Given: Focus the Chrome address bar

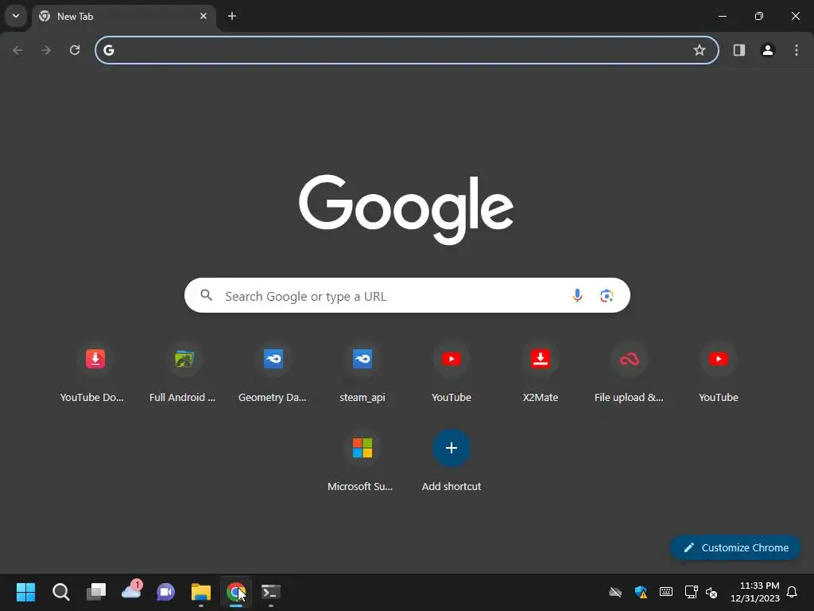Looking at the screenshot, I should pyautogui.click(x=407, y=50).
